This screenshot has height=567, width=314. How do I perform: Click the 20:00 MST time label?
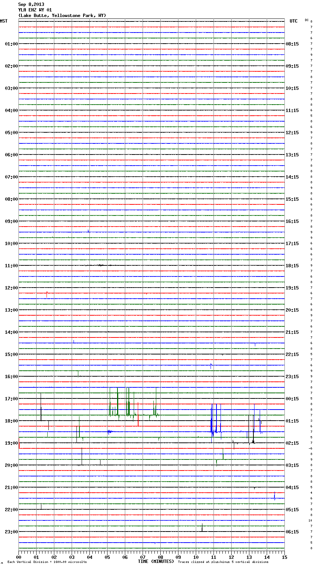[11, 465]
